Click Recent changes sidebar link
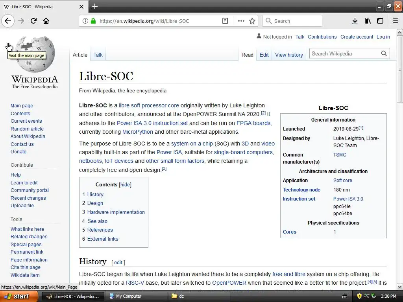This screenshot has width=403, height=302. pyautogui.click(x=28, y=198)
